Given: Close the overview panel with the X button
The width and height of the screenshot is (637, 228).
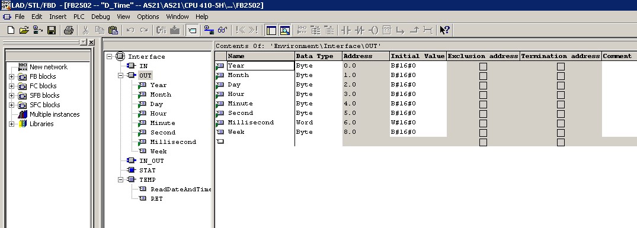Looking at the screenshot, I should pyautogui.click(x=91, y=42).
